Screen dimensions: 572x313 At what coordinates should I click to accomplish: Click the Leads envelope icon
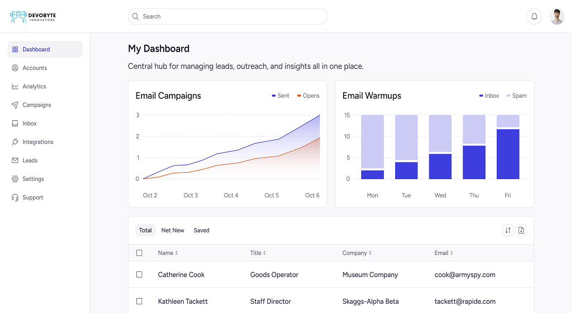pyautogui.click(x=14, y=160)
